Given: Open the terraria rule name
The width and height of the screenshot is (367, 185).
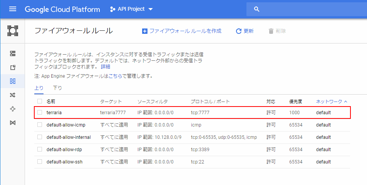Looking at the screenshot, I should [54, 112].
